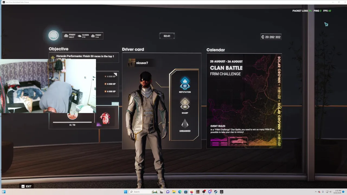Click the PACKET LOSS 0% indicator

pyautogui.click(x=302, y=11)
